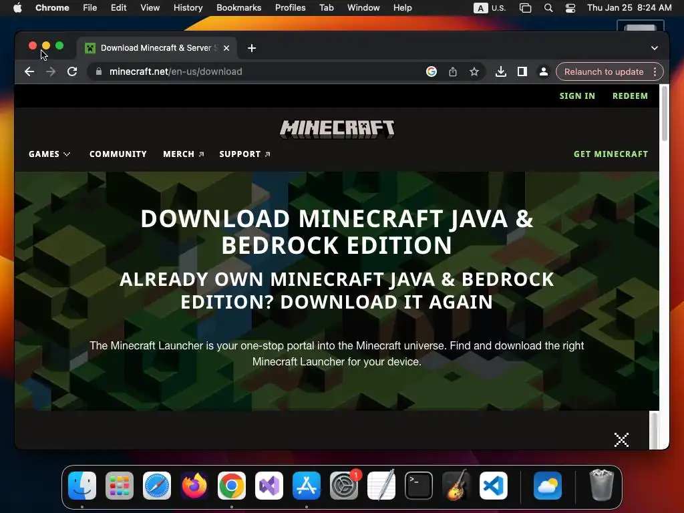
Task: Open Chrome three-dot menu
Action: point(655,71)
